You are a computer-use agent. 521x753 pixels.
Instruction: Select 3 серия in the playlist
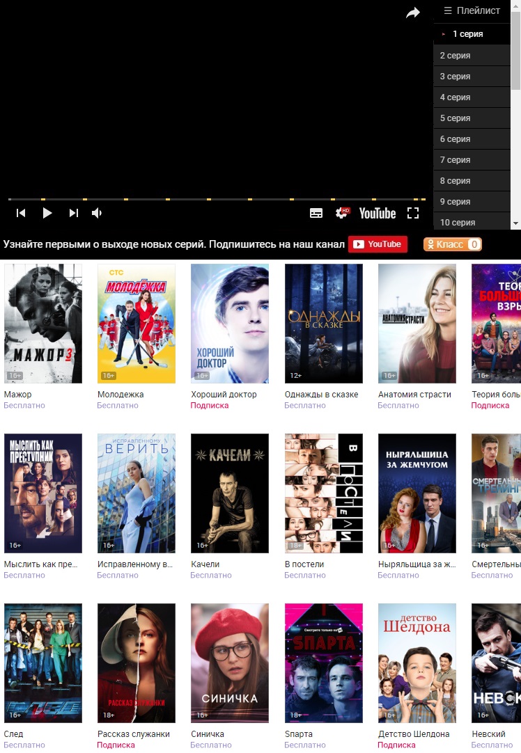472,77
